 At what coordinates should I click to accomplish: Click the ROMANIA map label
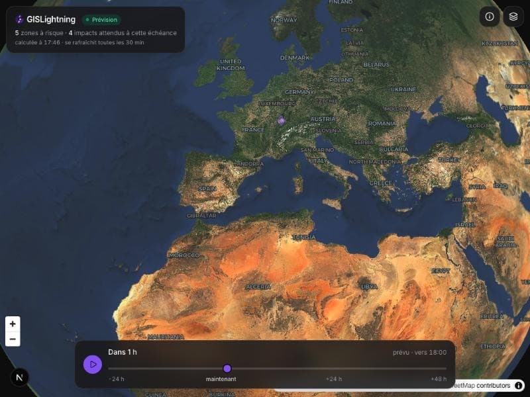[x=382, y=124]
